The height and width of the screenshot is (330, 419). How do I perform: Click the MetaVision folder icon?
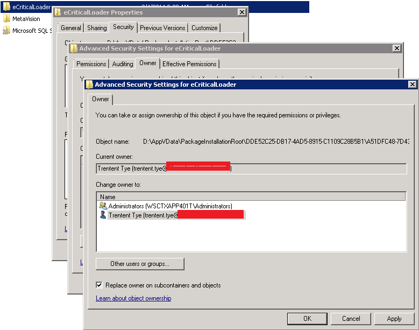[x=6, y=19]
